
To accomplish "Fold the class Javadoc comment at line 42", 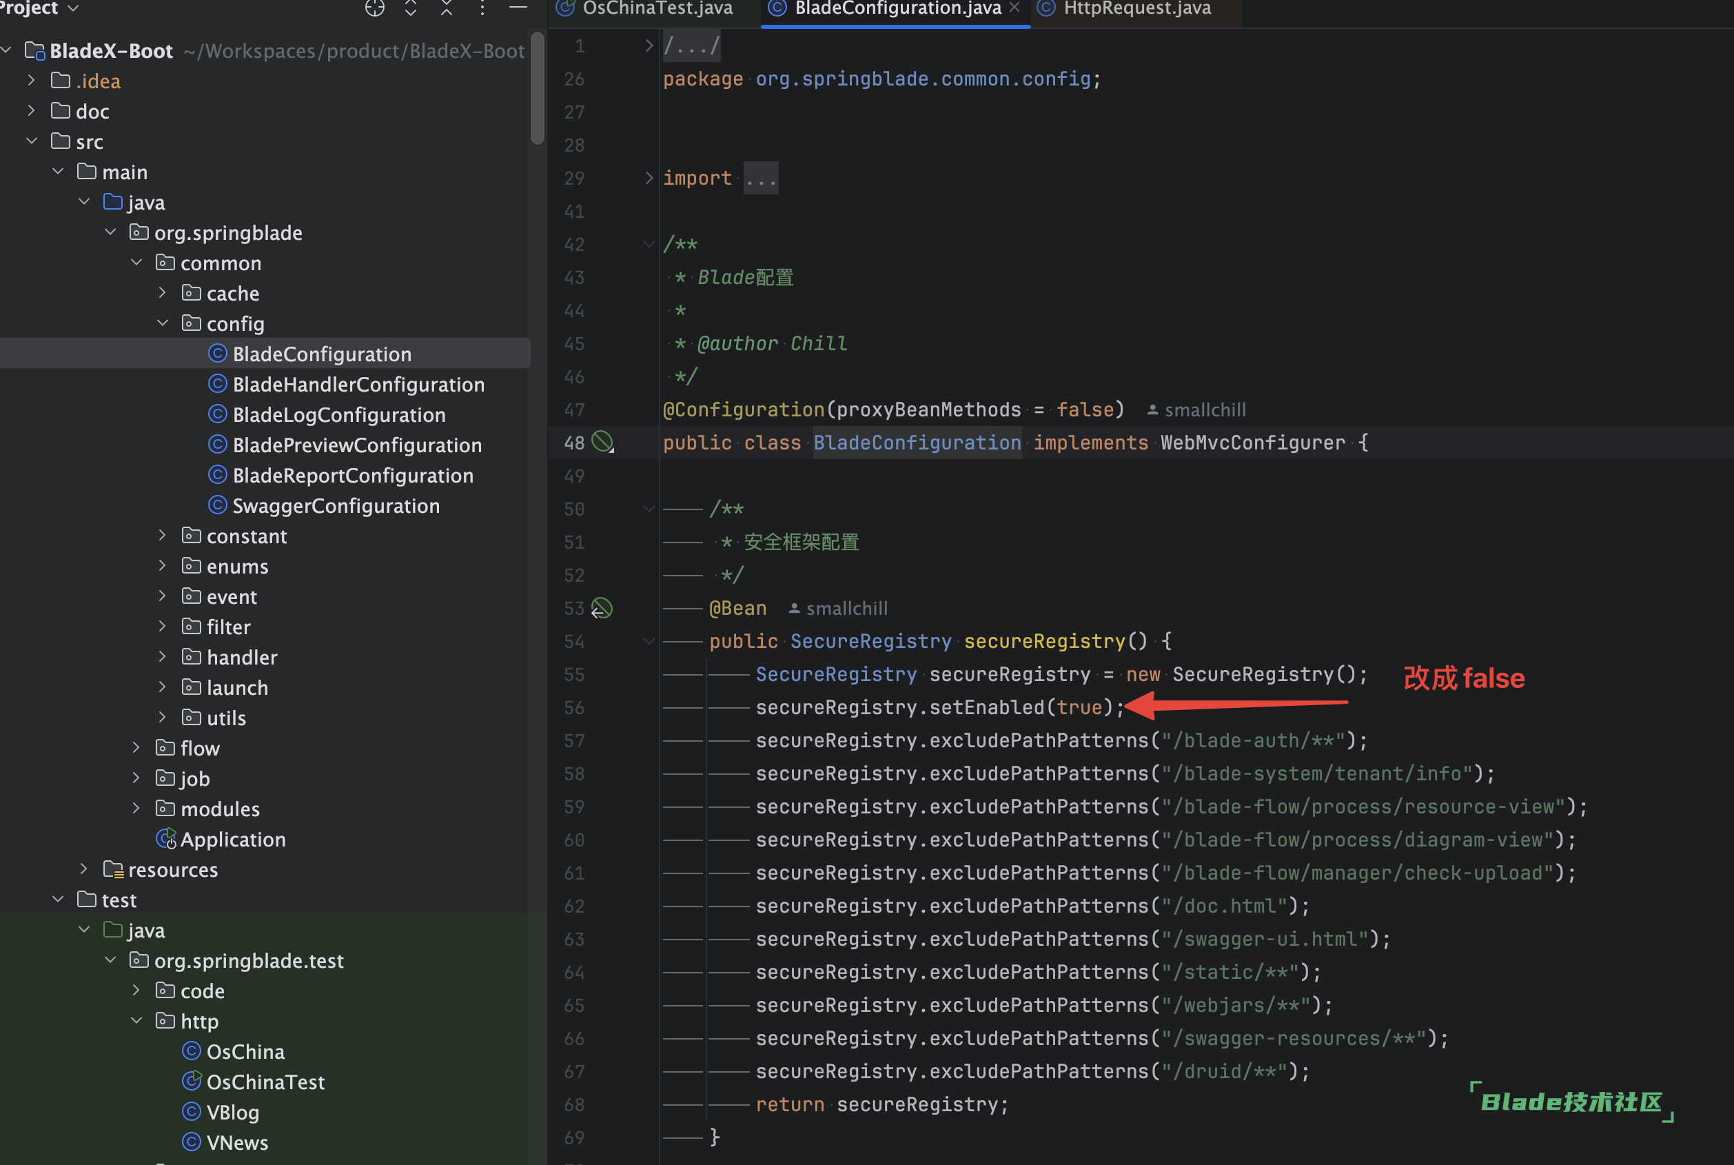I will (x=649, y=245).
